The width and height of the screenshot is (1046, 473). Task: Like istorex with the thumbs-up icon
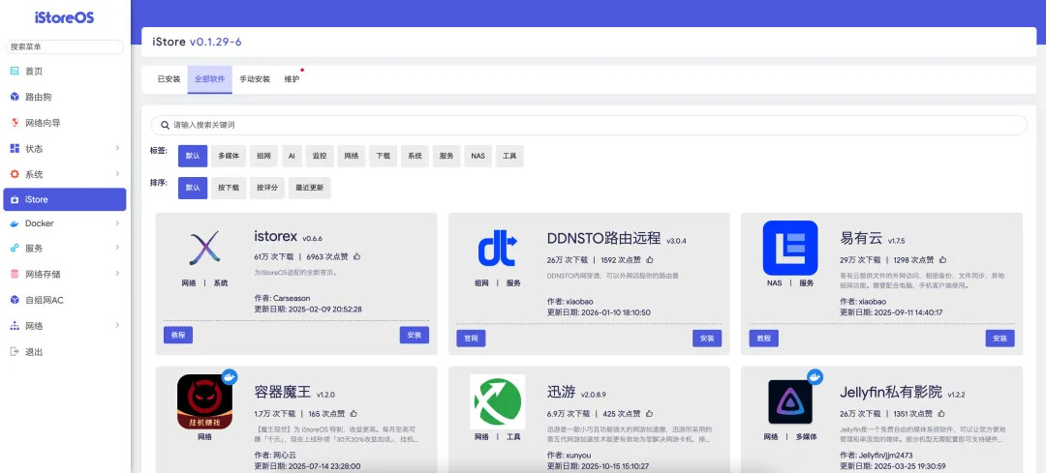click(x=356, y=257)
